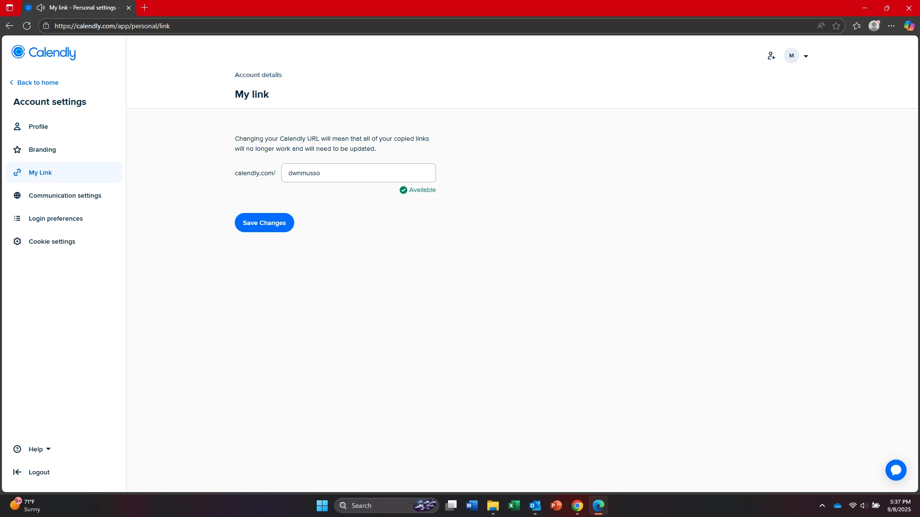
Task: Open Login preferences section
Action: pos(56,218)
